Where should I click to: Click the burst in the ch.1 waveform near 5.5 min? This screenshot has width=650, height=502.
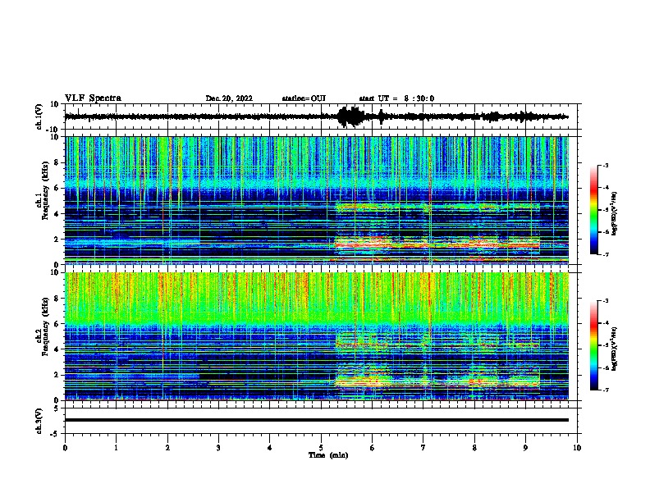click(350, 116)
